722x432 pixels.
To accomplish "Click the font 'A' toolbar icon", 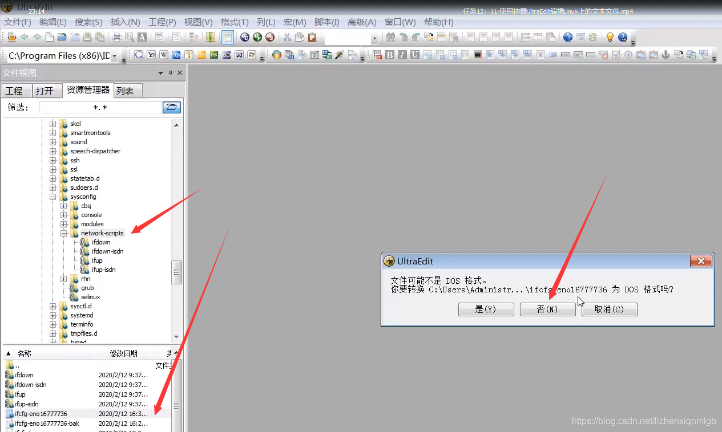I will pos(142,37).
